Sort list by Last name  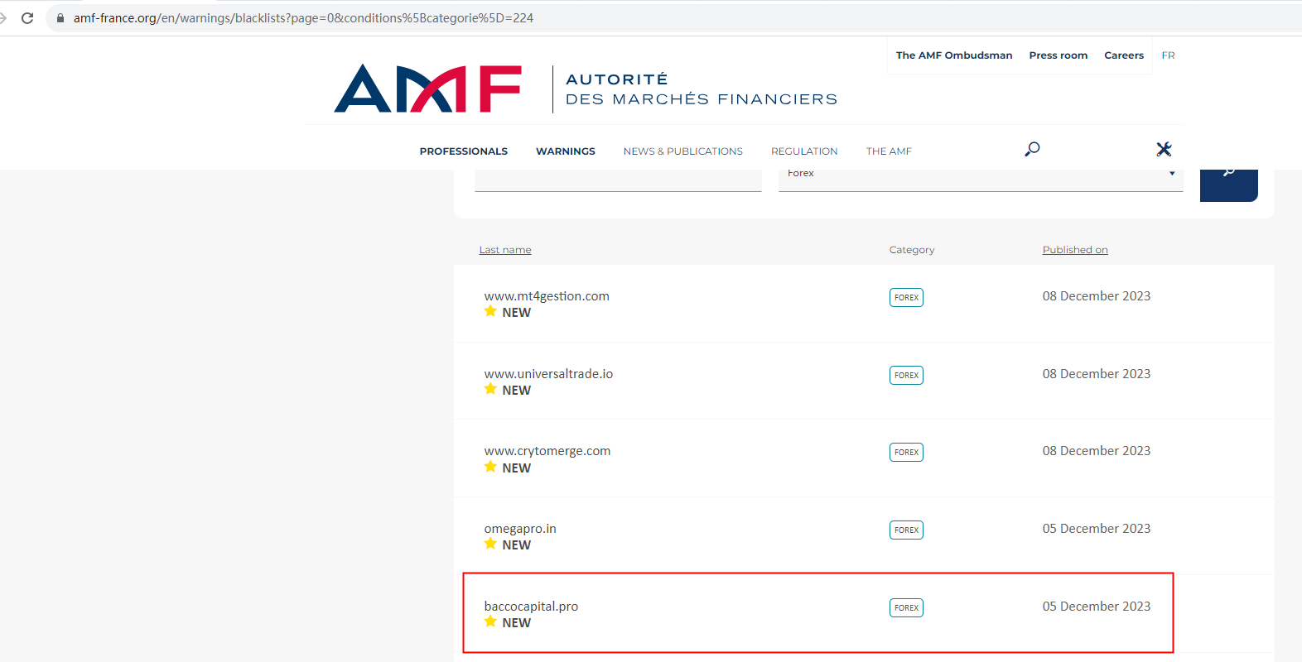pos(505,250)
